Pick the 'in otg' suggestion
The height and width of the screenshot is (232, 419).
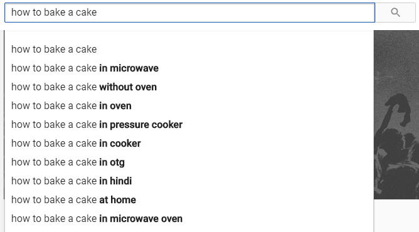click(x=189, y=162)
